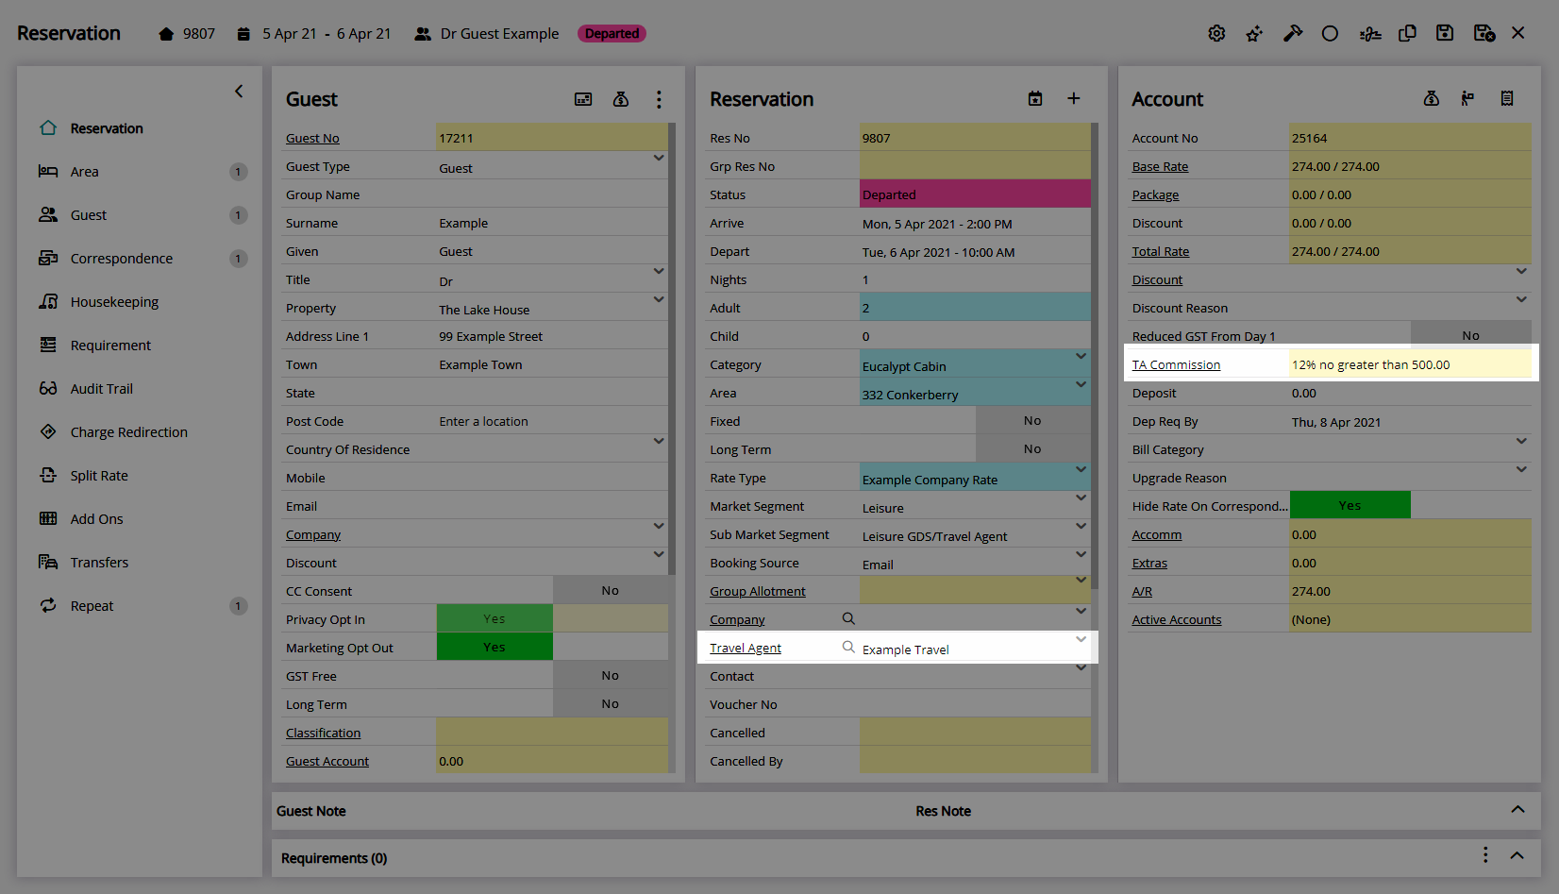
Task: Open Market Segment dropdown Leisure
Action: pyautogui.click(x=1081, y=498)
